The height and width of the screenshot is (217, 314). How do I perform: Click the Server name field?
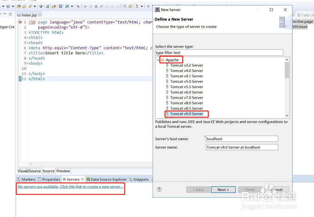(x=242, y=147)
